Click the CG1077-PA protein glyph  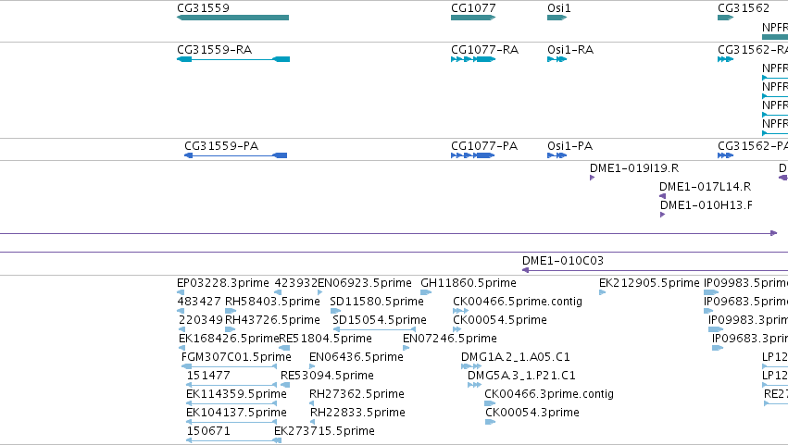pos(472,155)
